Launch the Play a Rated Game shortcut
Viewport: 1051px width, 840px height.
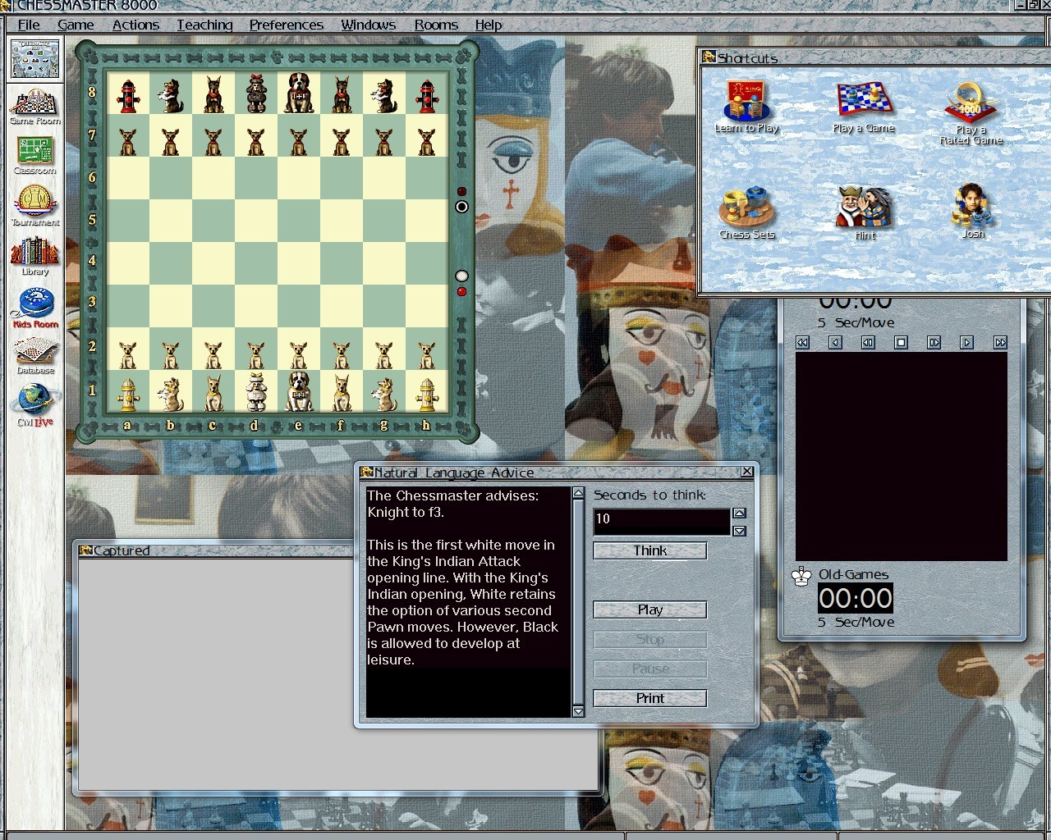coord(971,113)
